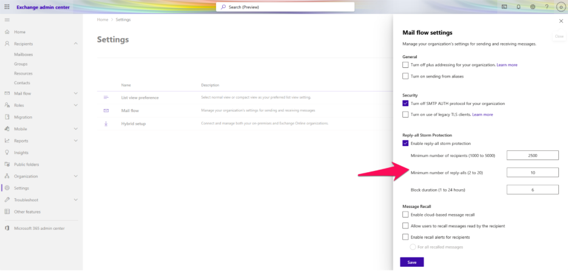Expand the Mail flow navigation menu
The image size is (568, 271).
pos(75,93)
